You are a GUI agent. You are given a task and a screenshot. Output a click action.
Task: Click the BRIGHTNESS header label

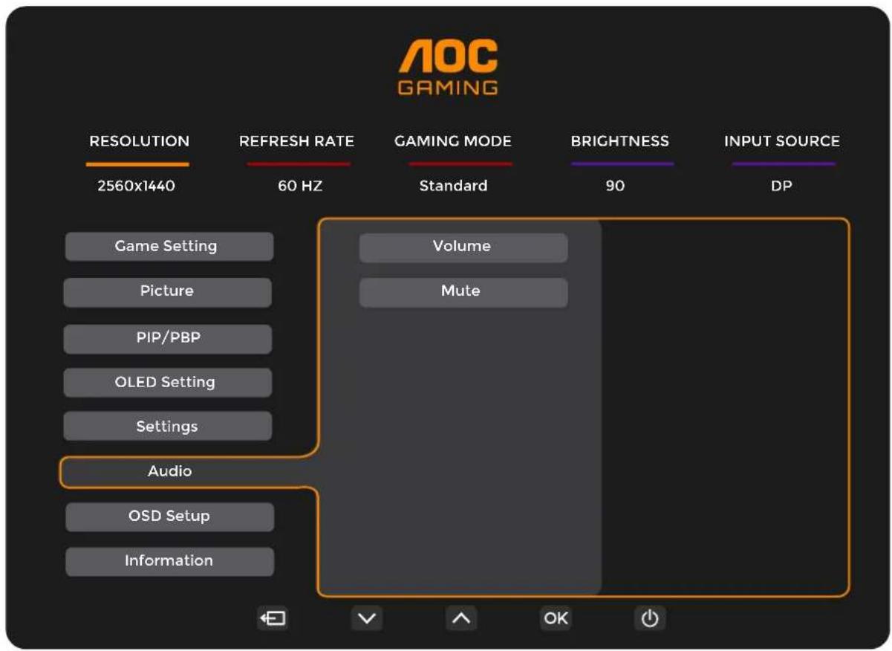click(619, 141)
